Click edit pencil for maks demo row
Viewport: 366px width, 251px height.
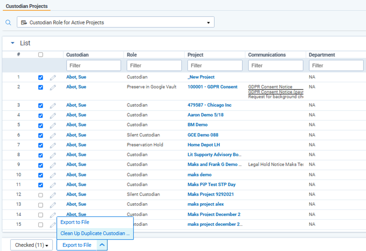[53, 175]
